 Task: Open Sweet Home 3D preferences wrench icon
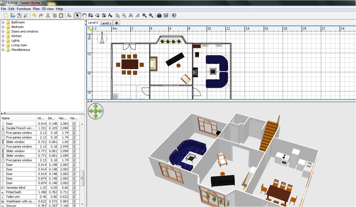26,15
